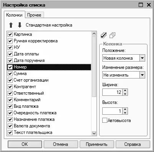Move selected column up with arrow icon
154x152 pixels.
(11, 25)
